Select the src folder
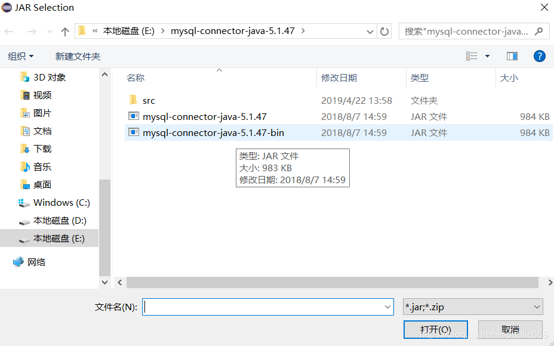This screenshot has height=346, width=554. 149,101
